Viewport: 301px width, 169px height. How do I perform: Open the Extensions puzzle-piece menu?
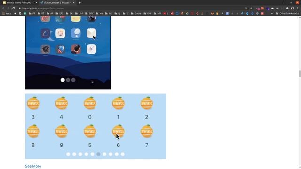point(287,8)
